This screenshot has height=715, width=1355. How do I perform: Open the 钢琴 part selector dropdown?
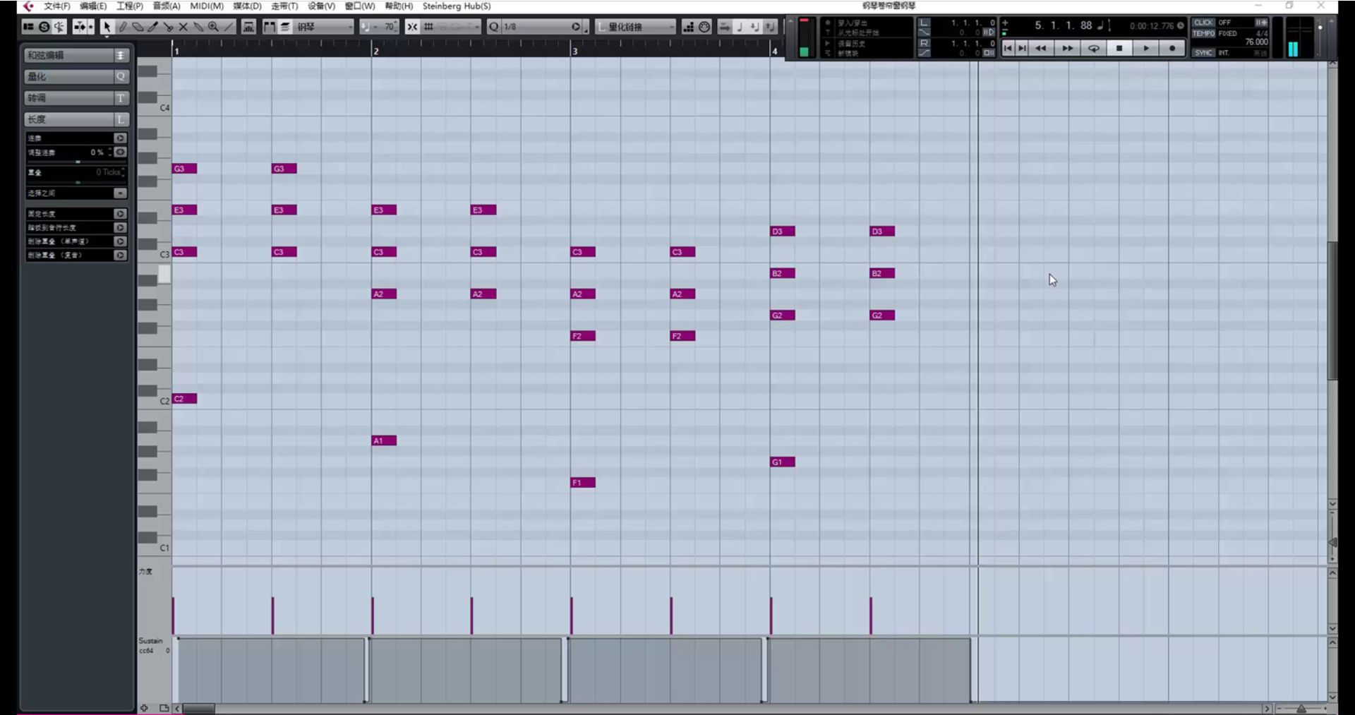coord(324,27)
